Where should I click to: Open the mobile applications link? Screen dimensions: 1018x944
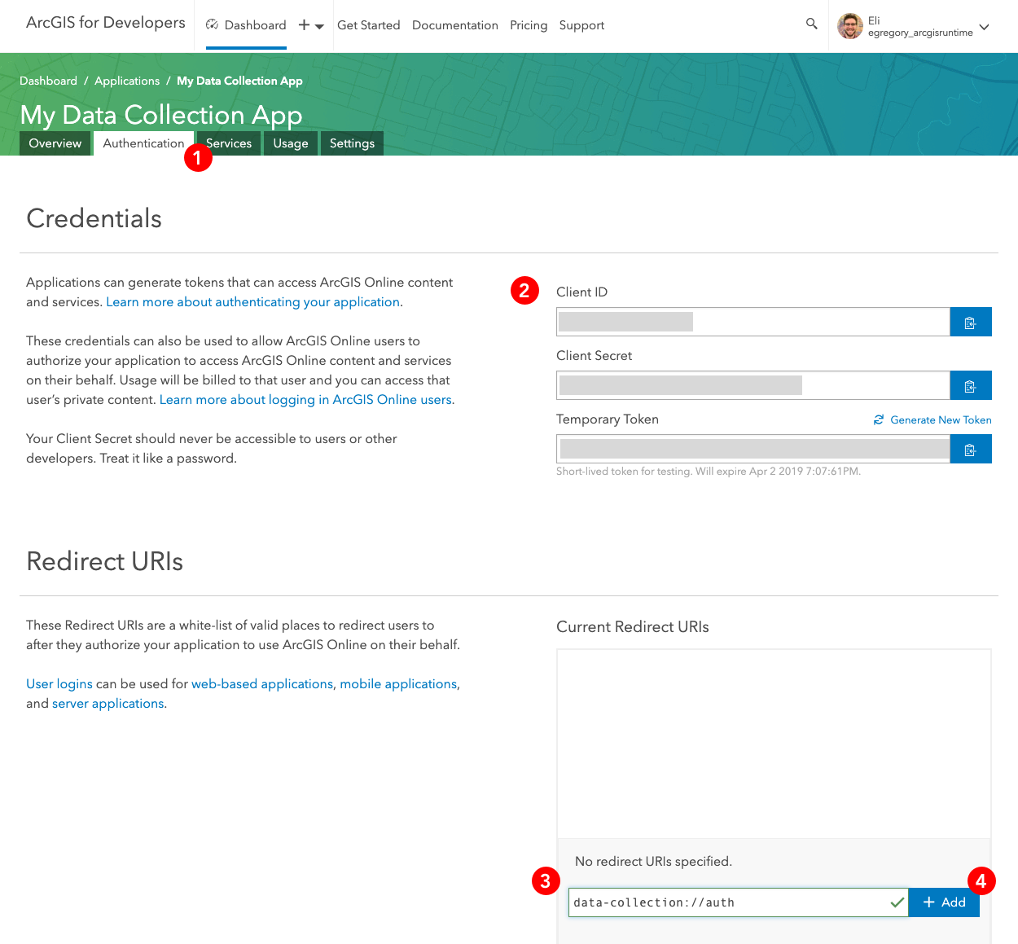[x=398, y=683]
